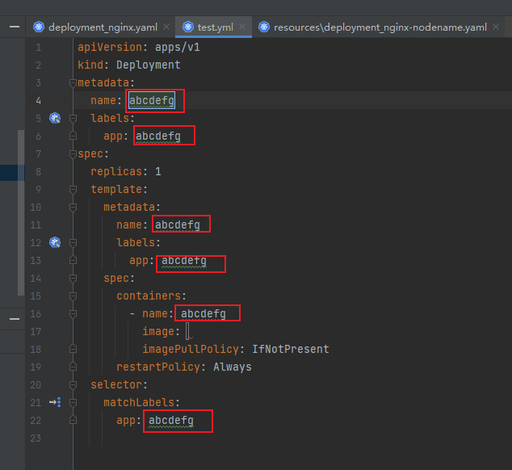
Task: Collapse the spec block on line 7
Action: point(73,153)
